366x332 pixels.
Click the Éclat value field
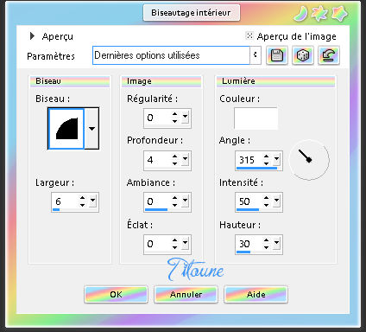pos(157,244)
